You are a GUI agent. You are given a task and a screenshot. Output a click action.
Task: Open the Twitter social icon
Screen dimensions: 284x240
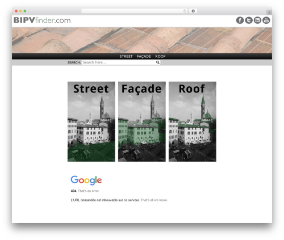pyautogui.click(x=249, y=20)
